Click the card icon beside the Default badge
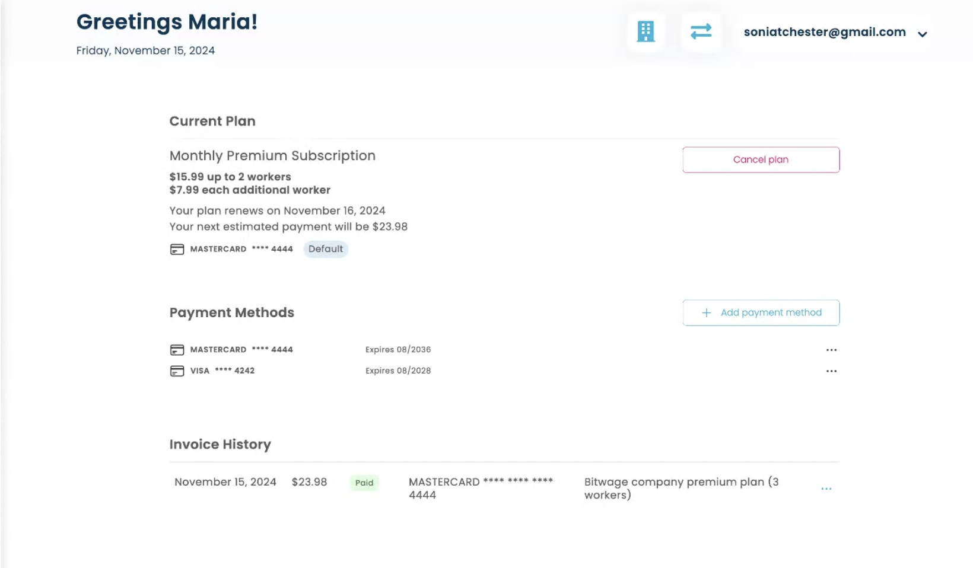This screenshot has height=568, width=973. pos(177,250)
